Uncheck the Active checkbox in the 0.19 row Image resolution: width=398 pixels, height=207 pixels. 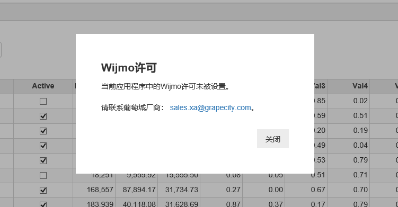(43, 131)
